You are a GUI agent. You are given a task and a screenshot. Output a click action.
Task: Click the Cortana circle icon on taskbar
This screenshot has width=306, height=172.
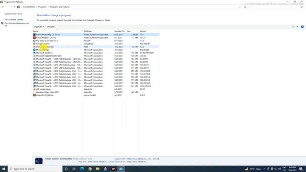66,169
